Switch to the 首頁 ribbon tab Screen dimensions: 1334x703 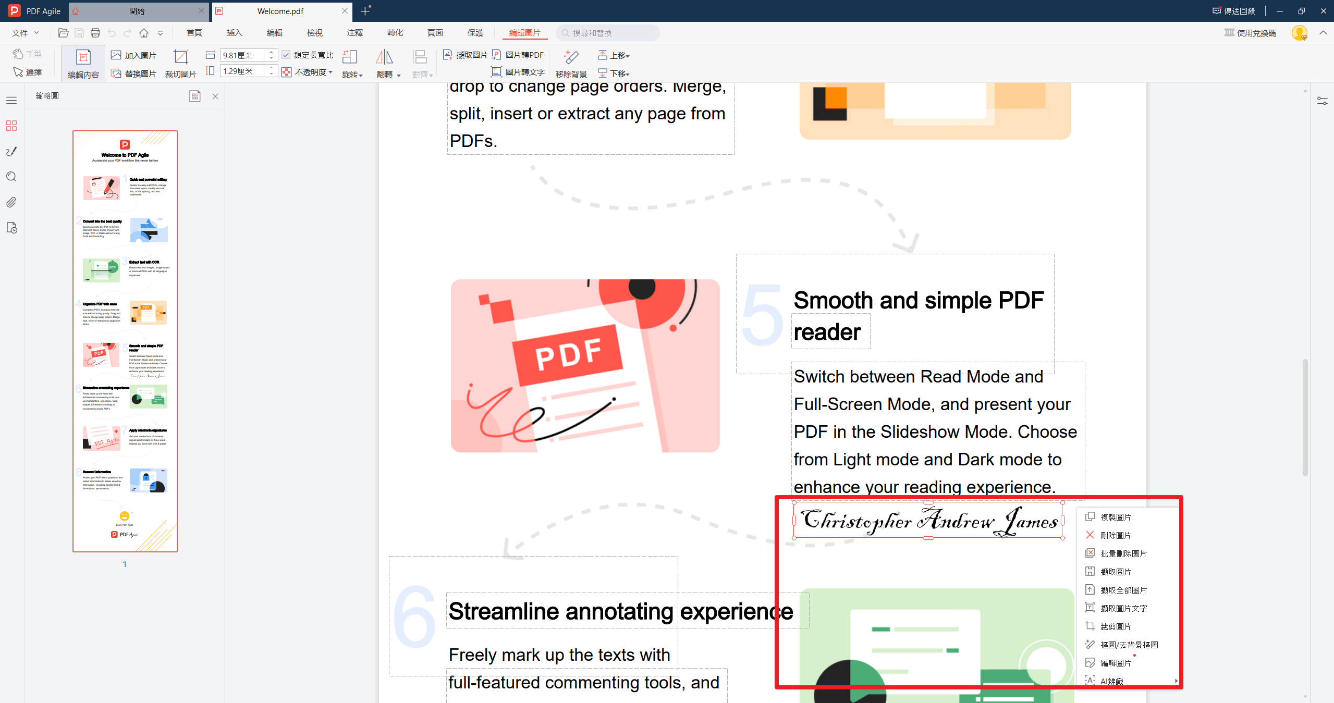(x=194, y=33)
